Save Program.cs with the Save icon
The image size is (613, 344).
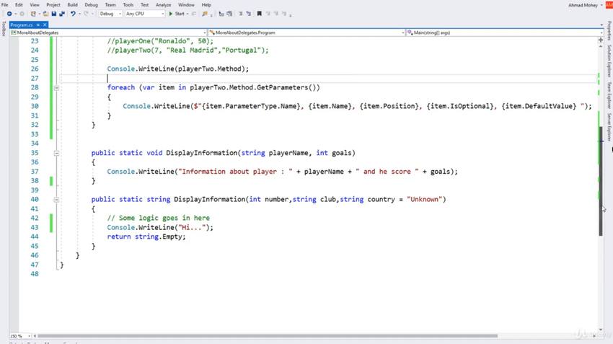pyautogui.click(x=54, y=14)
